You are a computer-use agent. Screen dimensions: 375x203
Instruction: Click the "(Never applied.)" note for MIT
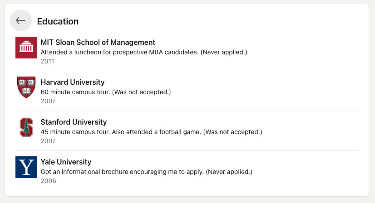(224, 52)
